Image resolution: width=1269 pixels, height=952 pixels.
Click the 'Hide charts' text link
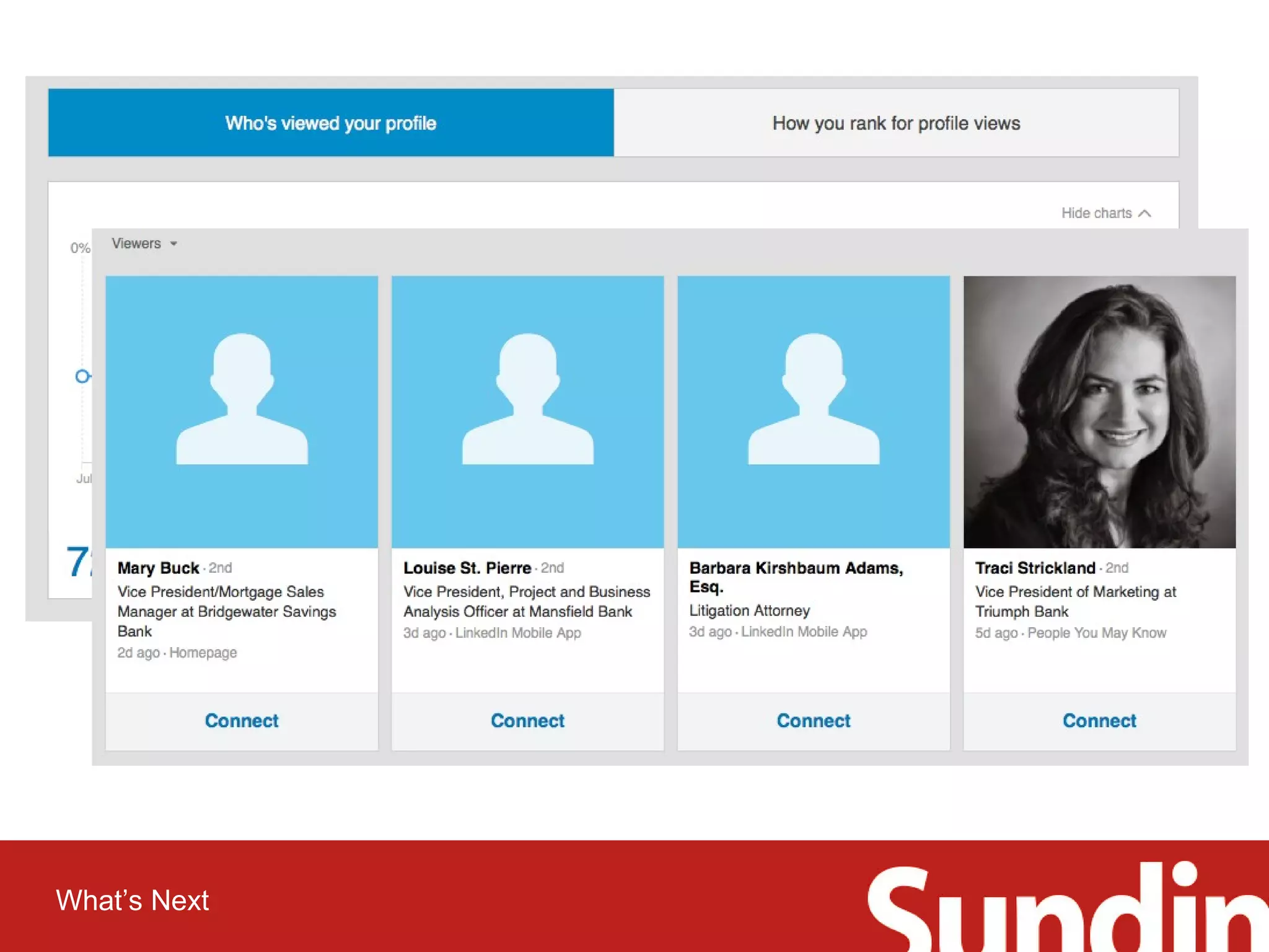(x=1096, y=213)
